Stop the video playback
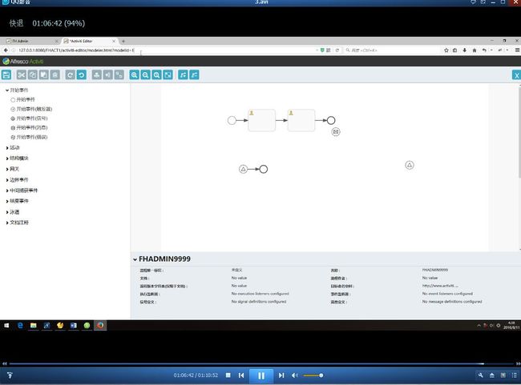Viewport: 521px width, 385px height. tap(228, 375)
